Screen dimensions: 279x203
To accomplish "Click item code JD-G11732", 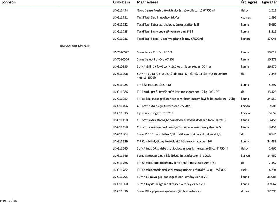I will point(120,25).
